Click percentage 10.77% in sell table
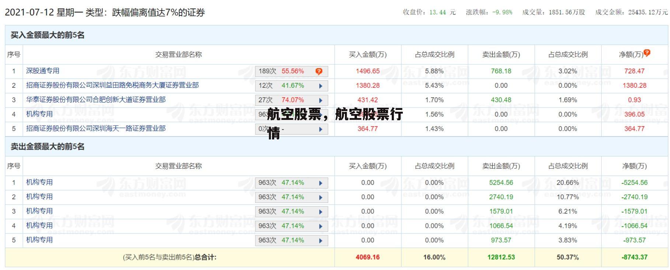This screenshot has height=270, width=670. [x=568, y=197]
